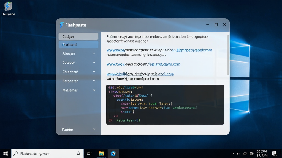
Task: Close the Flashpaste window
Action: 224,24
